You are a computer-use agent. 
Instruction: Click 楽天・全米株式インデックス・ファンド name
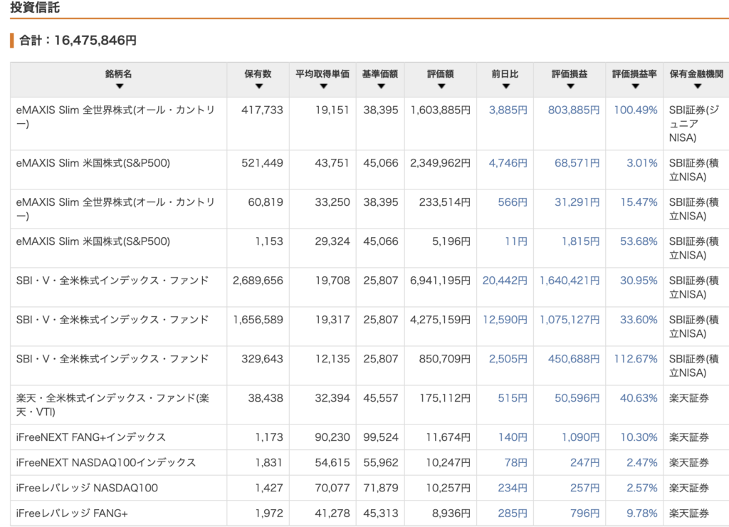tap(112, 405)
